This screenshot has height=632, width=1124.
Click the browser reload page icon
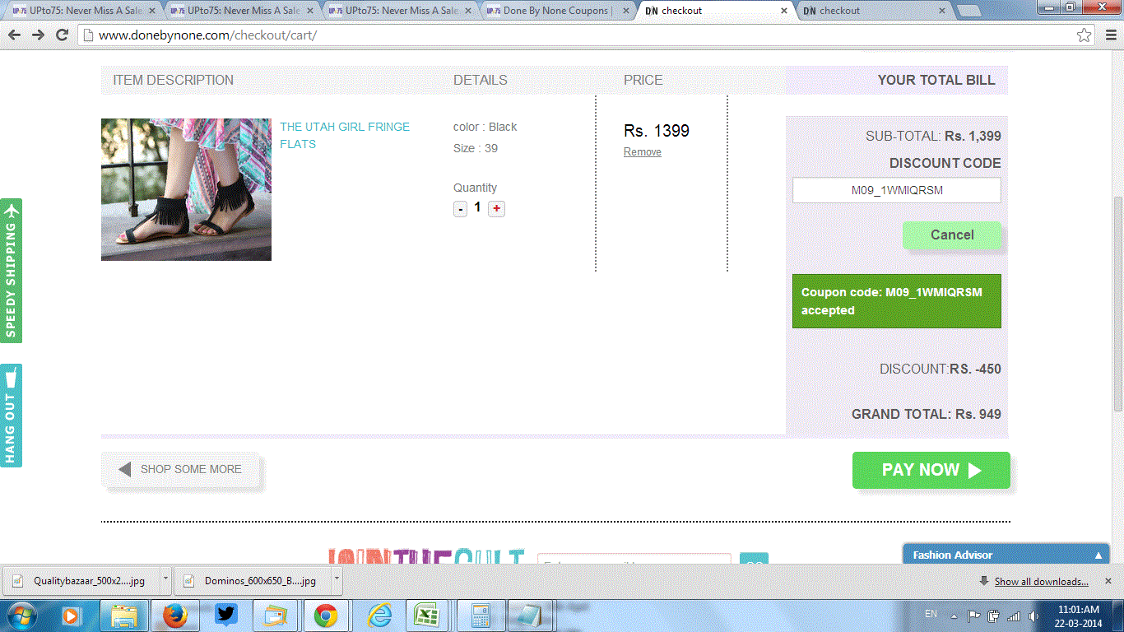62,35
